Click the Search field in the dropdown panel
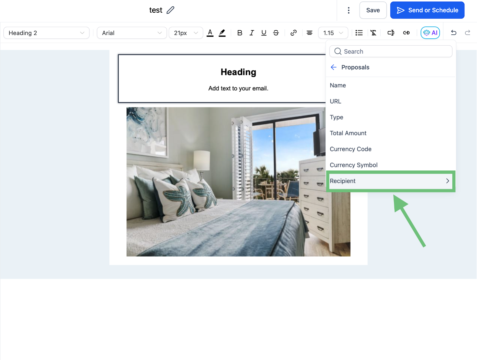This screenshot has width=477, height=360. (x=391, y=51)
